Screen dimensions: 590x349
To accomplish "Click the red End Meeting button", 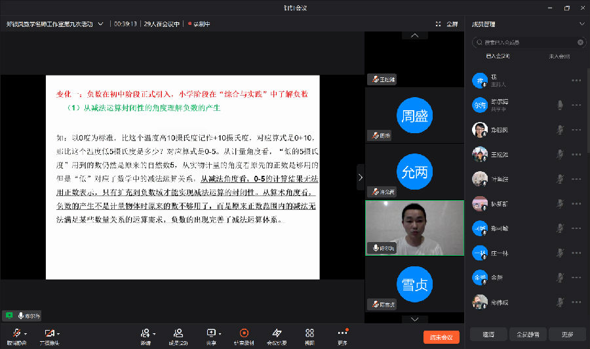I will [x=441, y=337].
